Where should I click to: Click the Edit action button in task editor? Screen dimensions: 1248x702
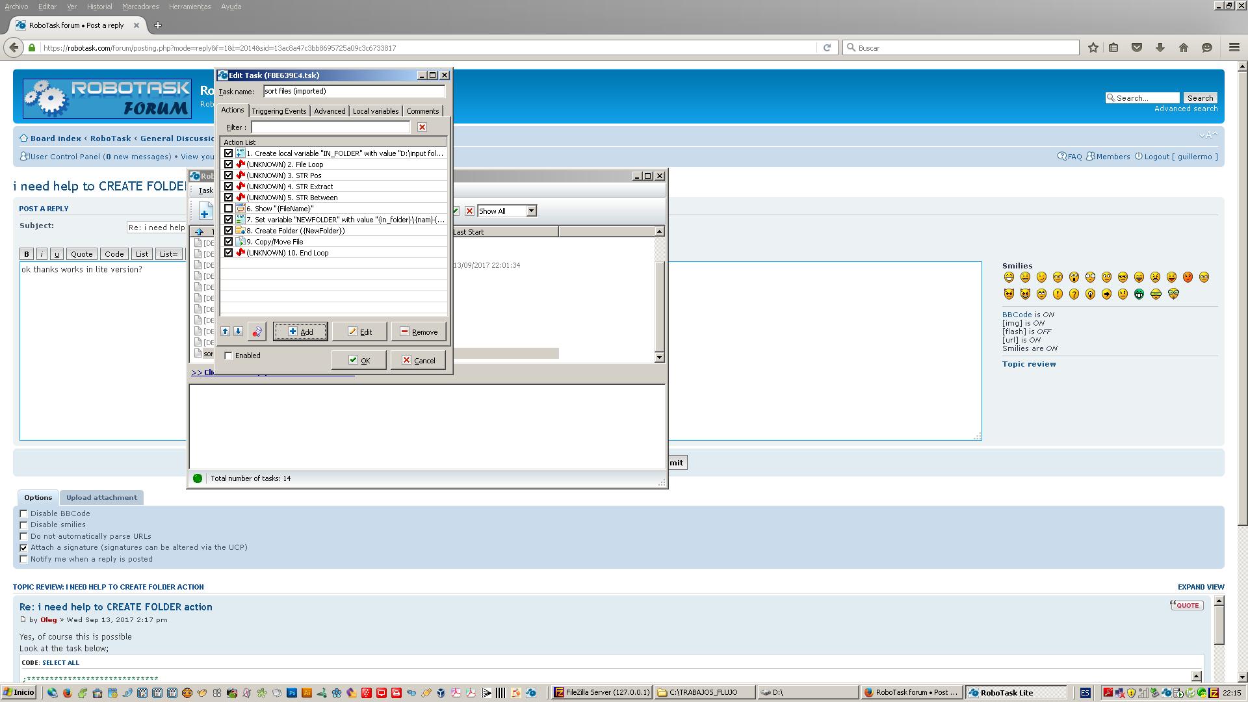(359, 331)
